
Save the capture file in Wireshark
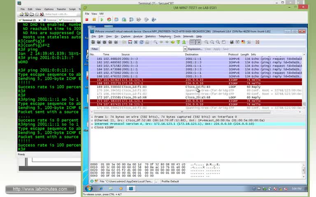[130, 42]
